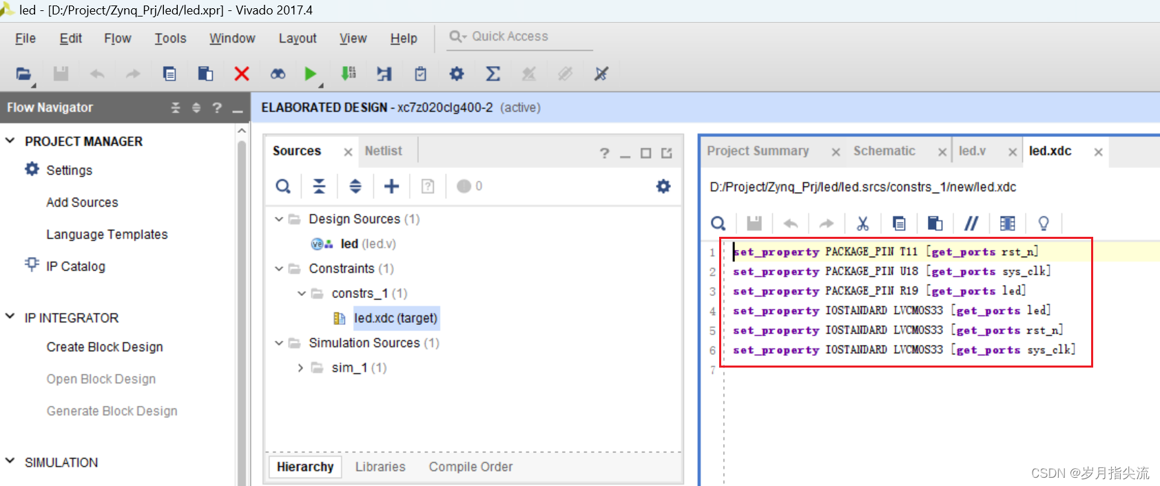Click the Save toolbar icon in main toolbar
This screenshot has width=1160, height=486.
click(61, 74)
